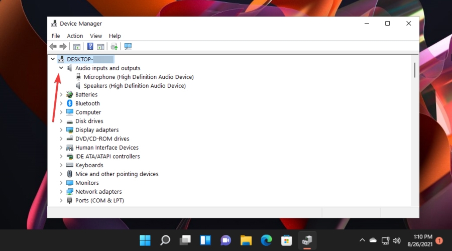Click the Back arrow toolbar icon
452x251 pixels.
point(53,46)
